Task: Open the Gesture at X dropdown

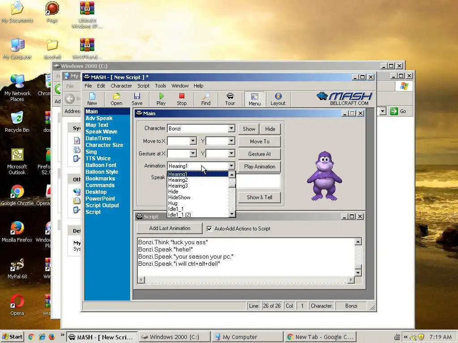Action: (x=193, y=154)
